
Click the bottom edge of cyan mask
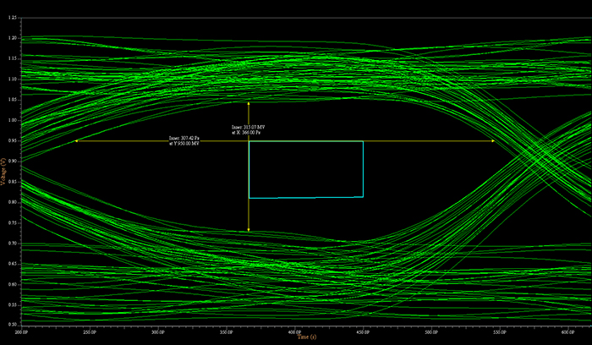click(305, 197)
